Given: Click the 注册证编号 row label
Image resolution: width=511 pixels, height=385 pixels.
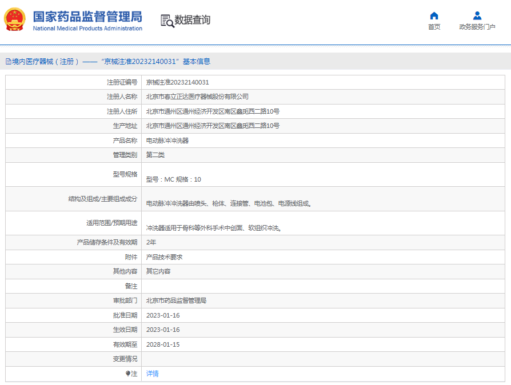Looking at the screenshot, I should coord(122,82).
